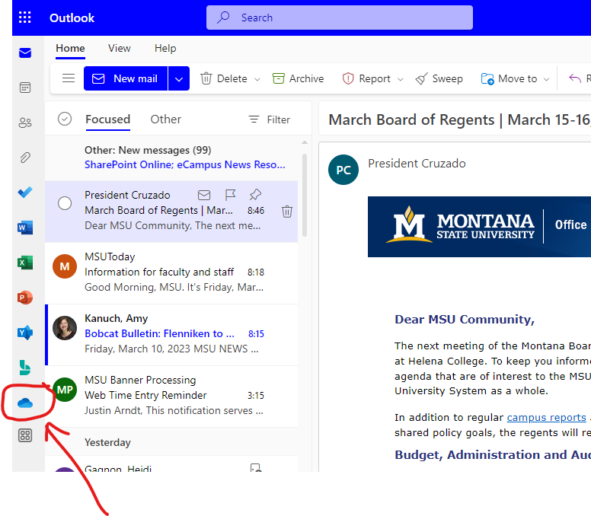Click the PC sender avatar
This screenshot has width=591, height=516.
tap(343, 170)
